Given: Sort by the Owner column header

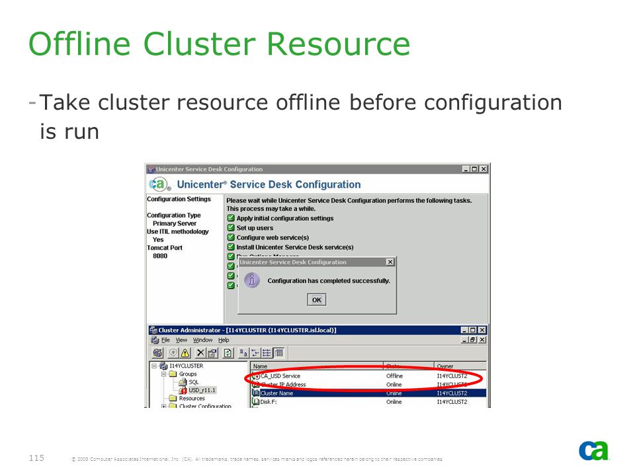Looking at the screenshot, I should [x=460, y=366].
